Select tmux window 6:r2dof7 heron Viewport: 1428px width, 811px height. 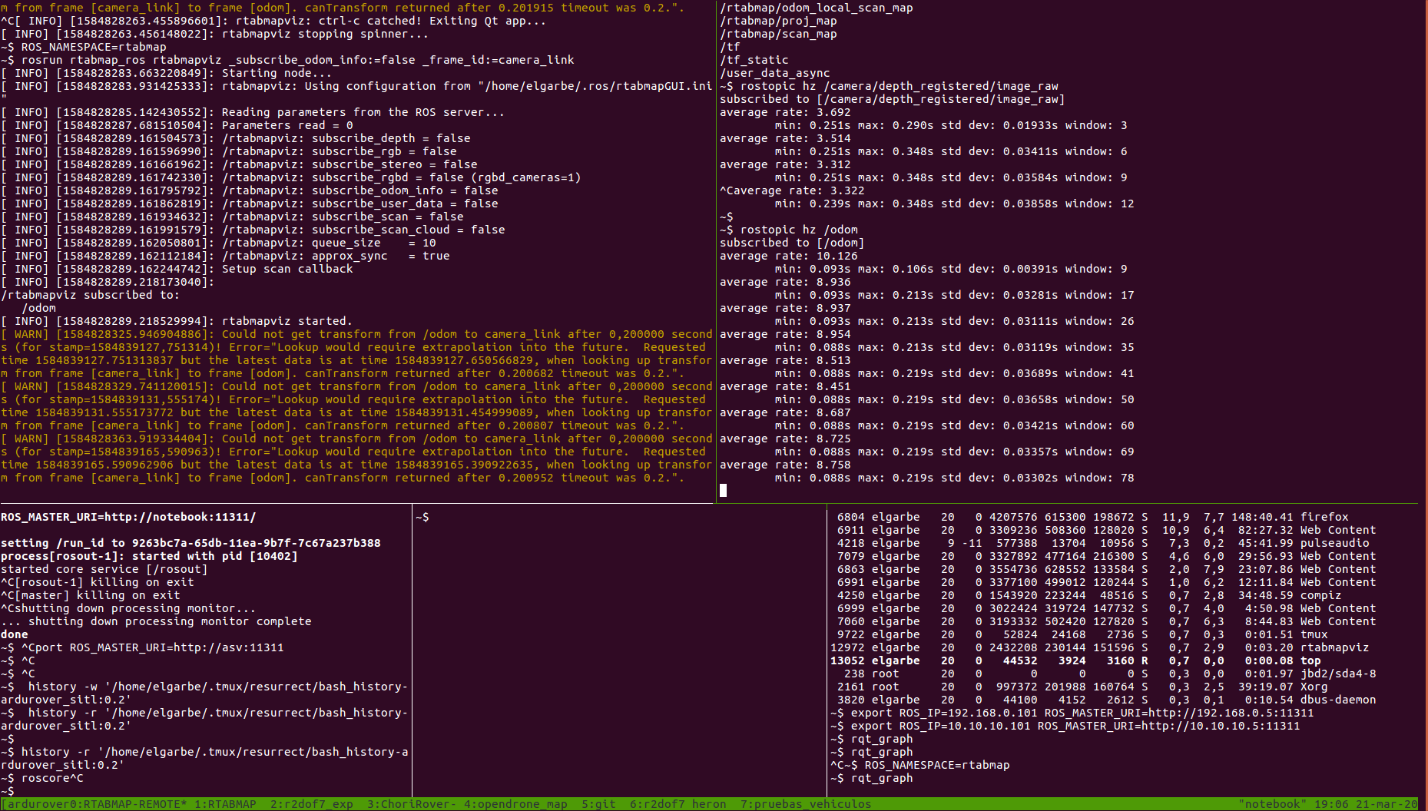coord(678,804)
